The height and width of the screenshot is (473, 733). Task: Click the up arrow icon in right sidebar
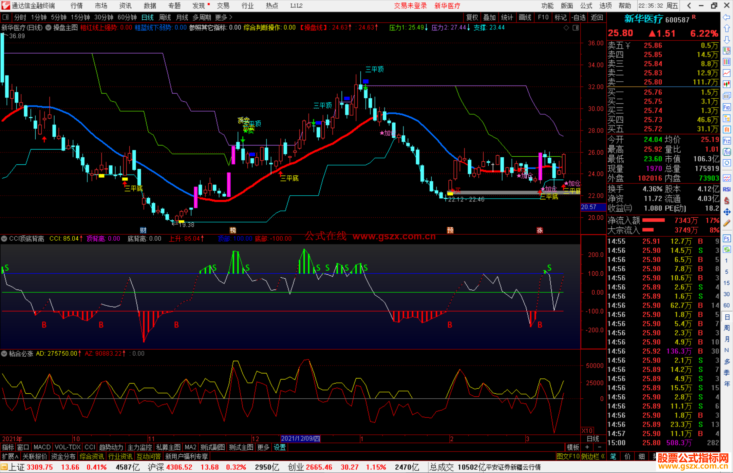[x=727, y=28]
